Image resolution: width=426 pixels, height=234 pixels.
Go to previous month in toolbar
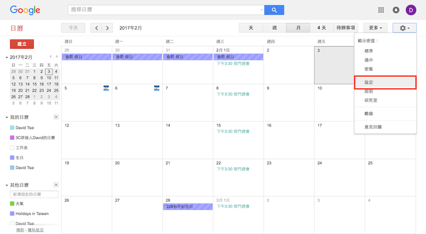pyautogui.click(x=96, y=28)
